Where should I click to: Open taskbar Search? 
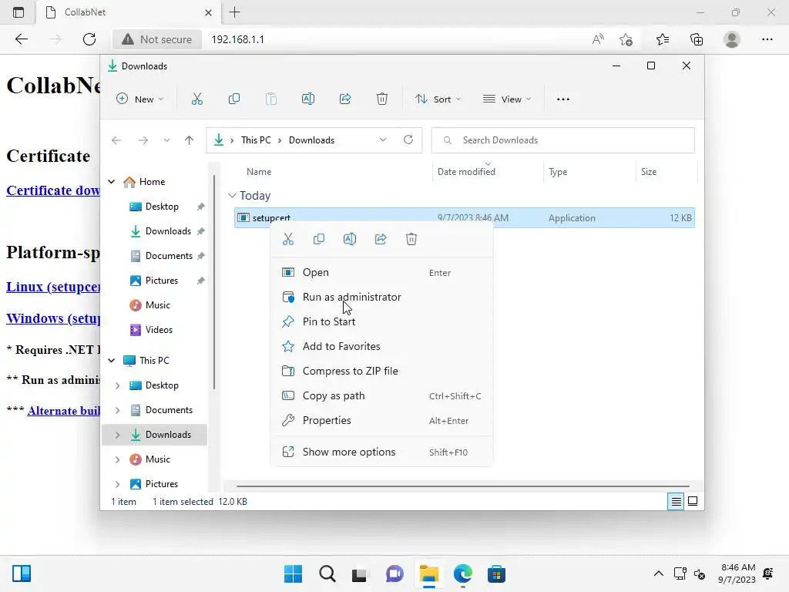327,573
